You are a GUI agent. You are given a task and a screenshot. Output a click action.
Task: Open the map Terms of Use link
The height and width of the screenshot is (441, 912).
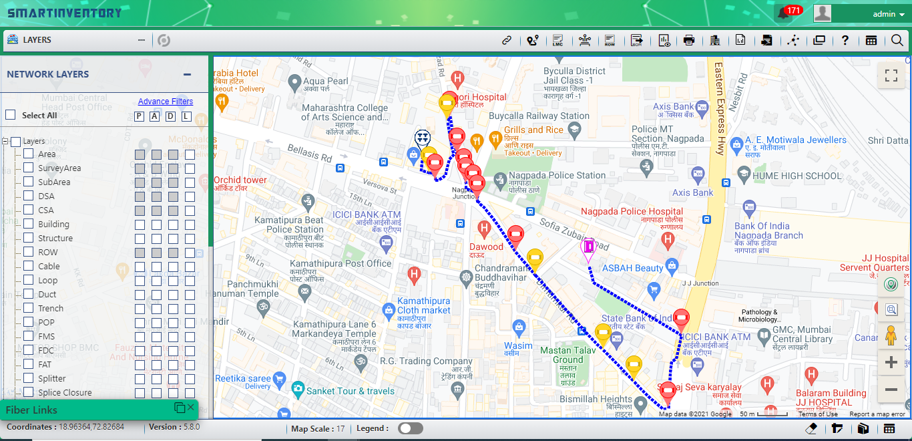tap(818, 414)
